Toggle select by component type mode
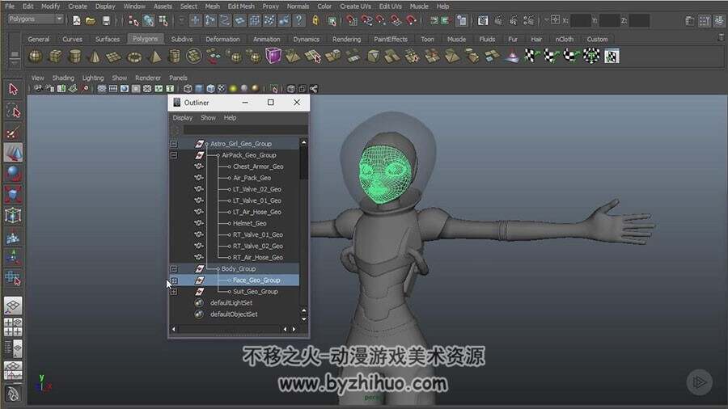Image resolution: width=728 pixels, height=409 pixels. click(163, 20)
